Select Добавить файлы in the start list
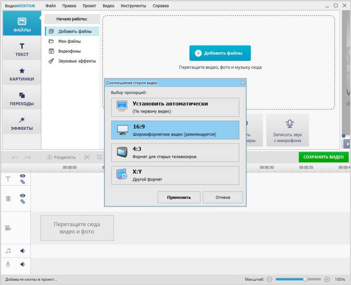 point(72,31)
